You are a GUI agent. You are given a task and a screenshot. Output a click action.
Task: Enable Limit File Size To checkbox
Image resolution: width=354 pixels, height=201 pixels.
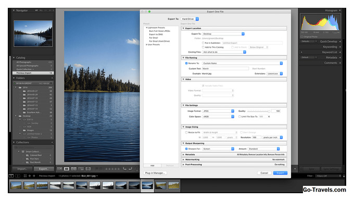click(239, 117)
